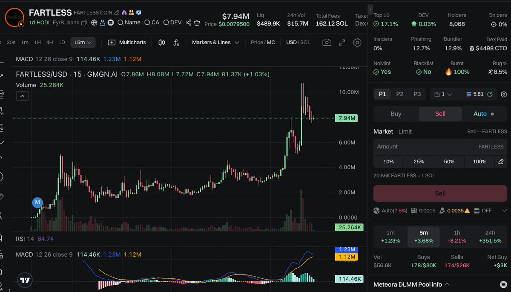Select the 1H chart timeframe
511x292 pixels.
pos(37,42)
